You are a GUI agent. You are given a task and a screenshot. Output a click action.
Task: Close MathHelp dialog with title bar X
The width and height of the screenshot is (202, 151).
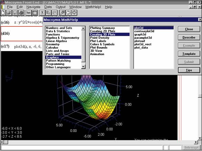click(x=200, y=20)
